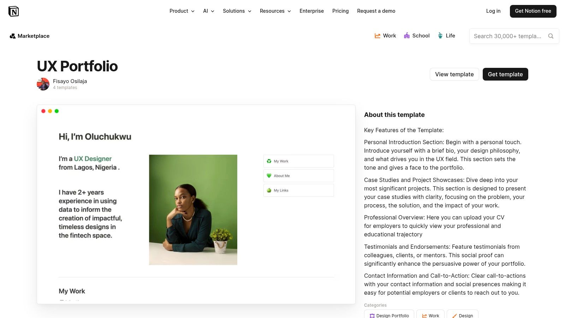Go to the Enterprise page
The image size is (565, 318).
click(x=311, y=11)
